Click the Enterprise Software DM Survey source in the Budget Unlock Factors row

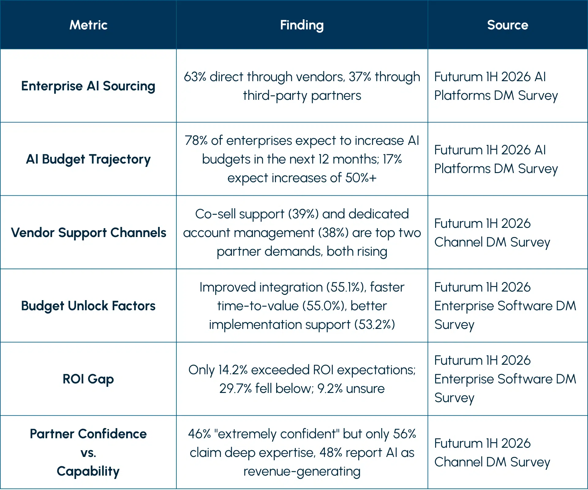click(505, 306)
